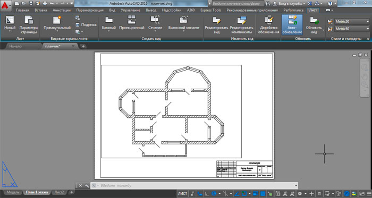Open the Вставка ribbon tab
Viewport: 372px width, 198px height.
click(40, 10)
